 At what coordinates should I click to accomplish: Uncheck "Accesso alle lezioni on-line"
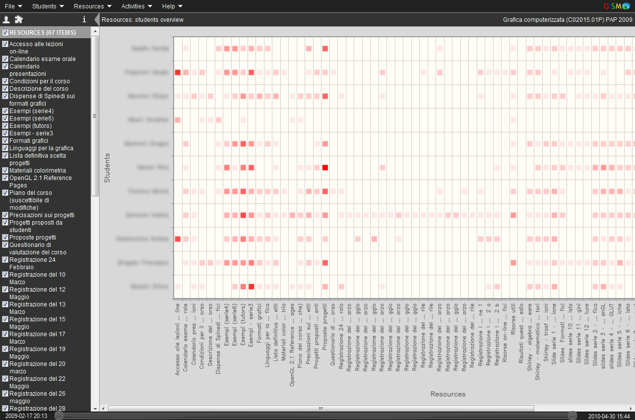pos(4,44)
